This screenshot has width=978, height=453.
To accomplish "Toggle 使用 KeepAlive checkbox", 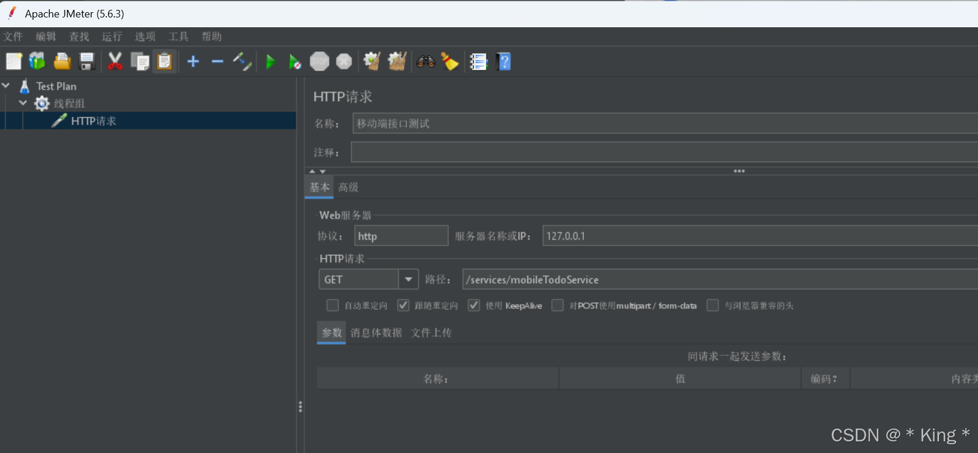I will click(x=474, y=305).
